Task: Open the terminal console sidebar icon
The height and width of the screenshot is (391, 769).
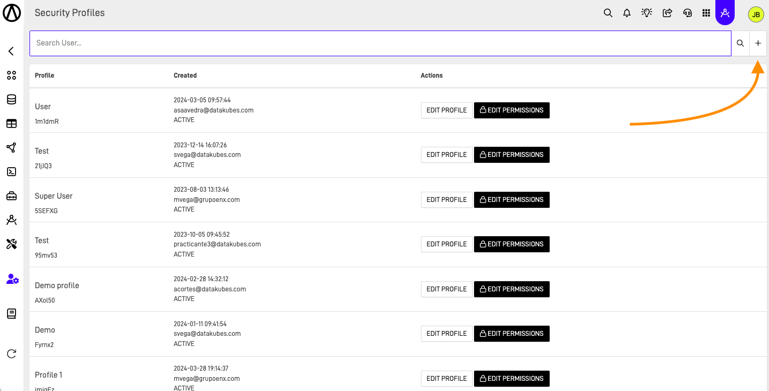Action: pyautogui.click(x=11, y=171)
